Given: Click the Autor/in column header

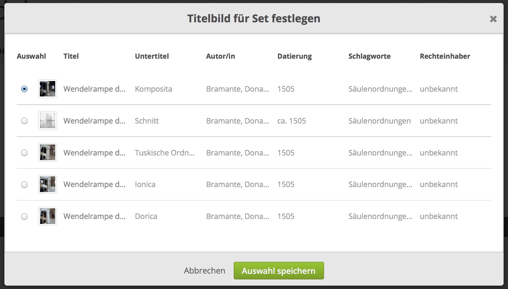Looking at the screenshot, I should pos(220,56).
